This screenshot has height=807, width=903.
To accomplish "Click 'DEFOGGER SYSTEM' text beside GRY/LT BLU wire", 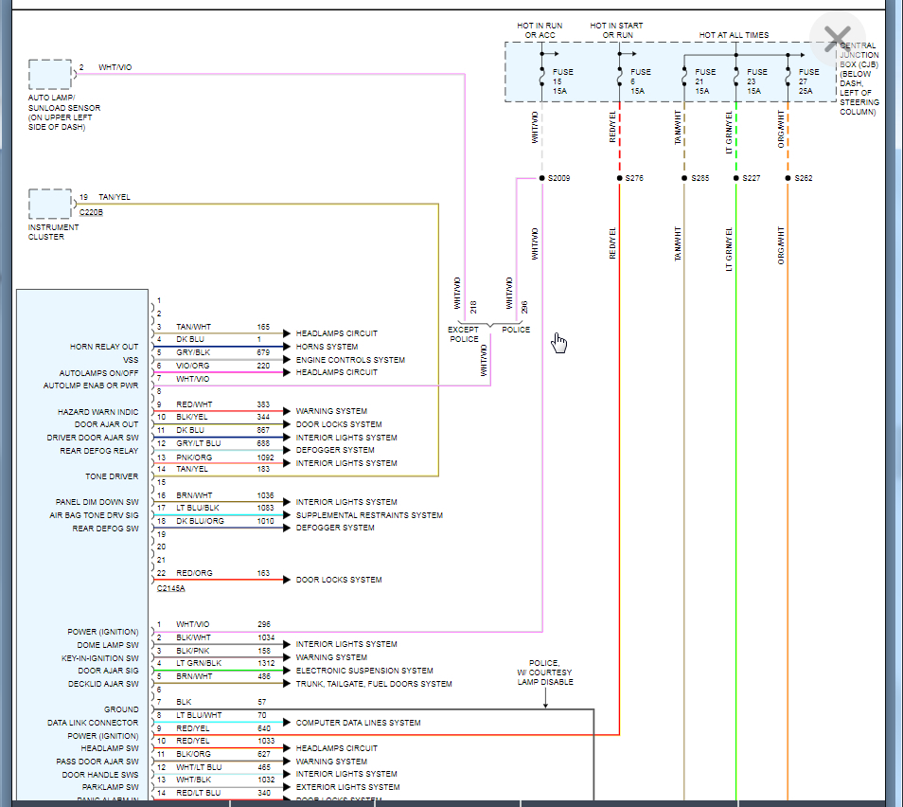I will (335, 450).
